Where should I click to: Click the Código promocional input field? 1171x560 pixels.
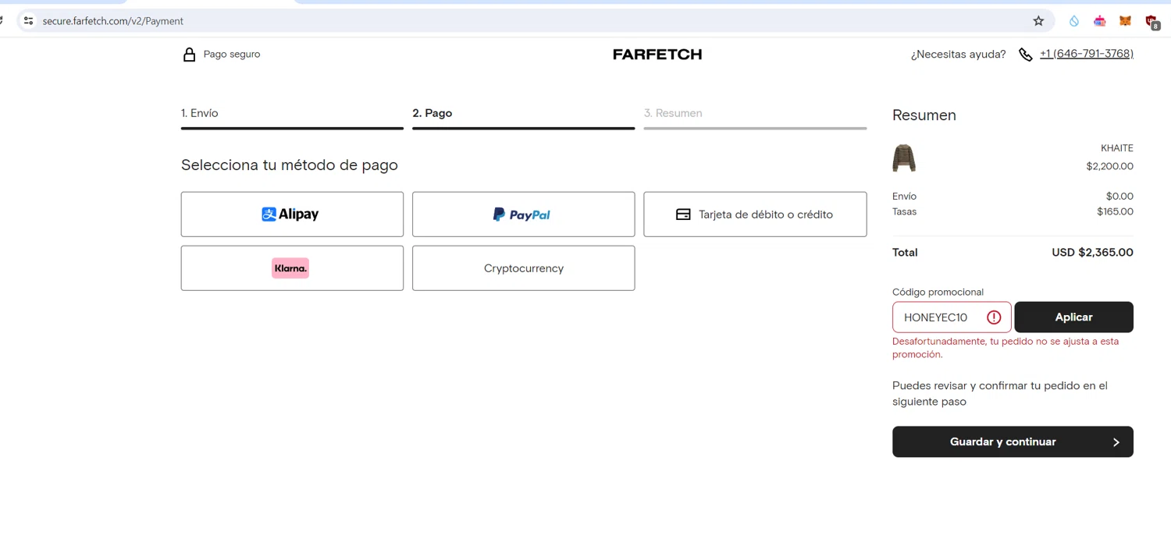pos(952,317)
